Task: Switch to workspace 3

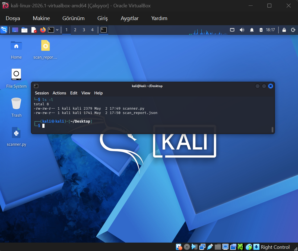Action: (x=84, y=30)
